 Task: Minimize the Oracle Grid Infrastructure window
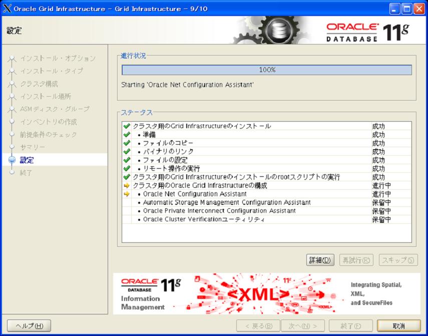(x=394, y=9)
